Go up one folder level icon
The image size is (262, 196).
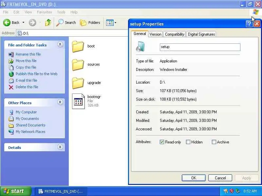click(x=48, y=23)
